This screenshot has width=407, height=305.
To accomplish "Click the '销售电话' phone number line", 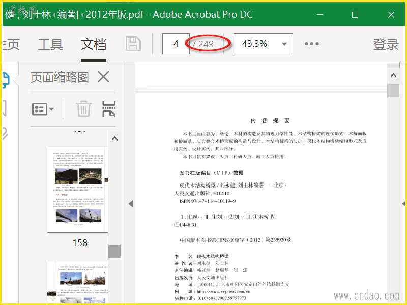I will (210, 298).
